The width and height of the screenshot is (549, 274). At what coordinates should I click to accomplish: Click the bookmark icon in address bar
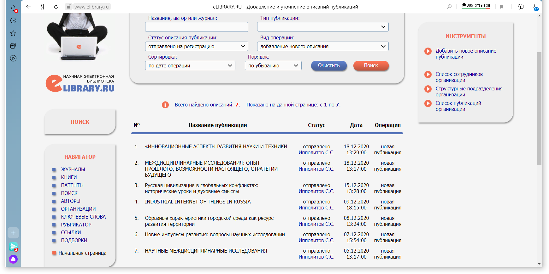coord(502,7)
